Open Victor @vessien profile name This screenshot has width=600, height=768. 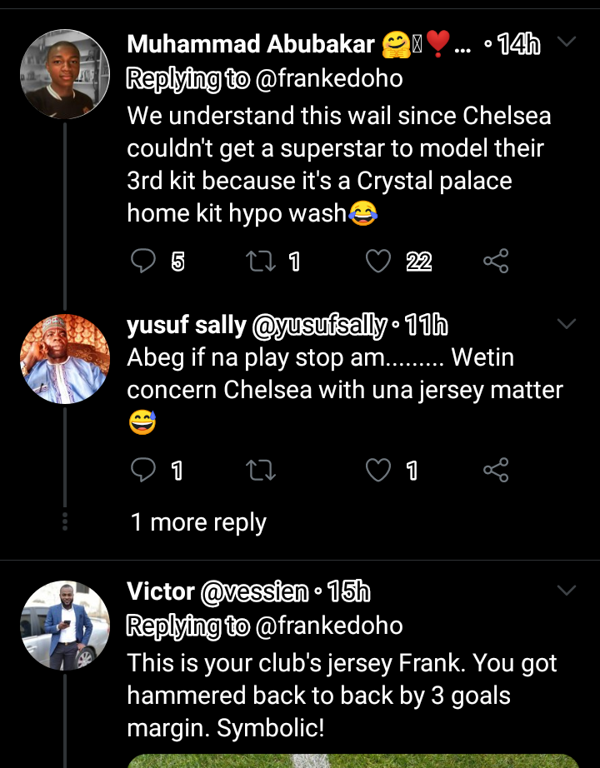[218, 591]
